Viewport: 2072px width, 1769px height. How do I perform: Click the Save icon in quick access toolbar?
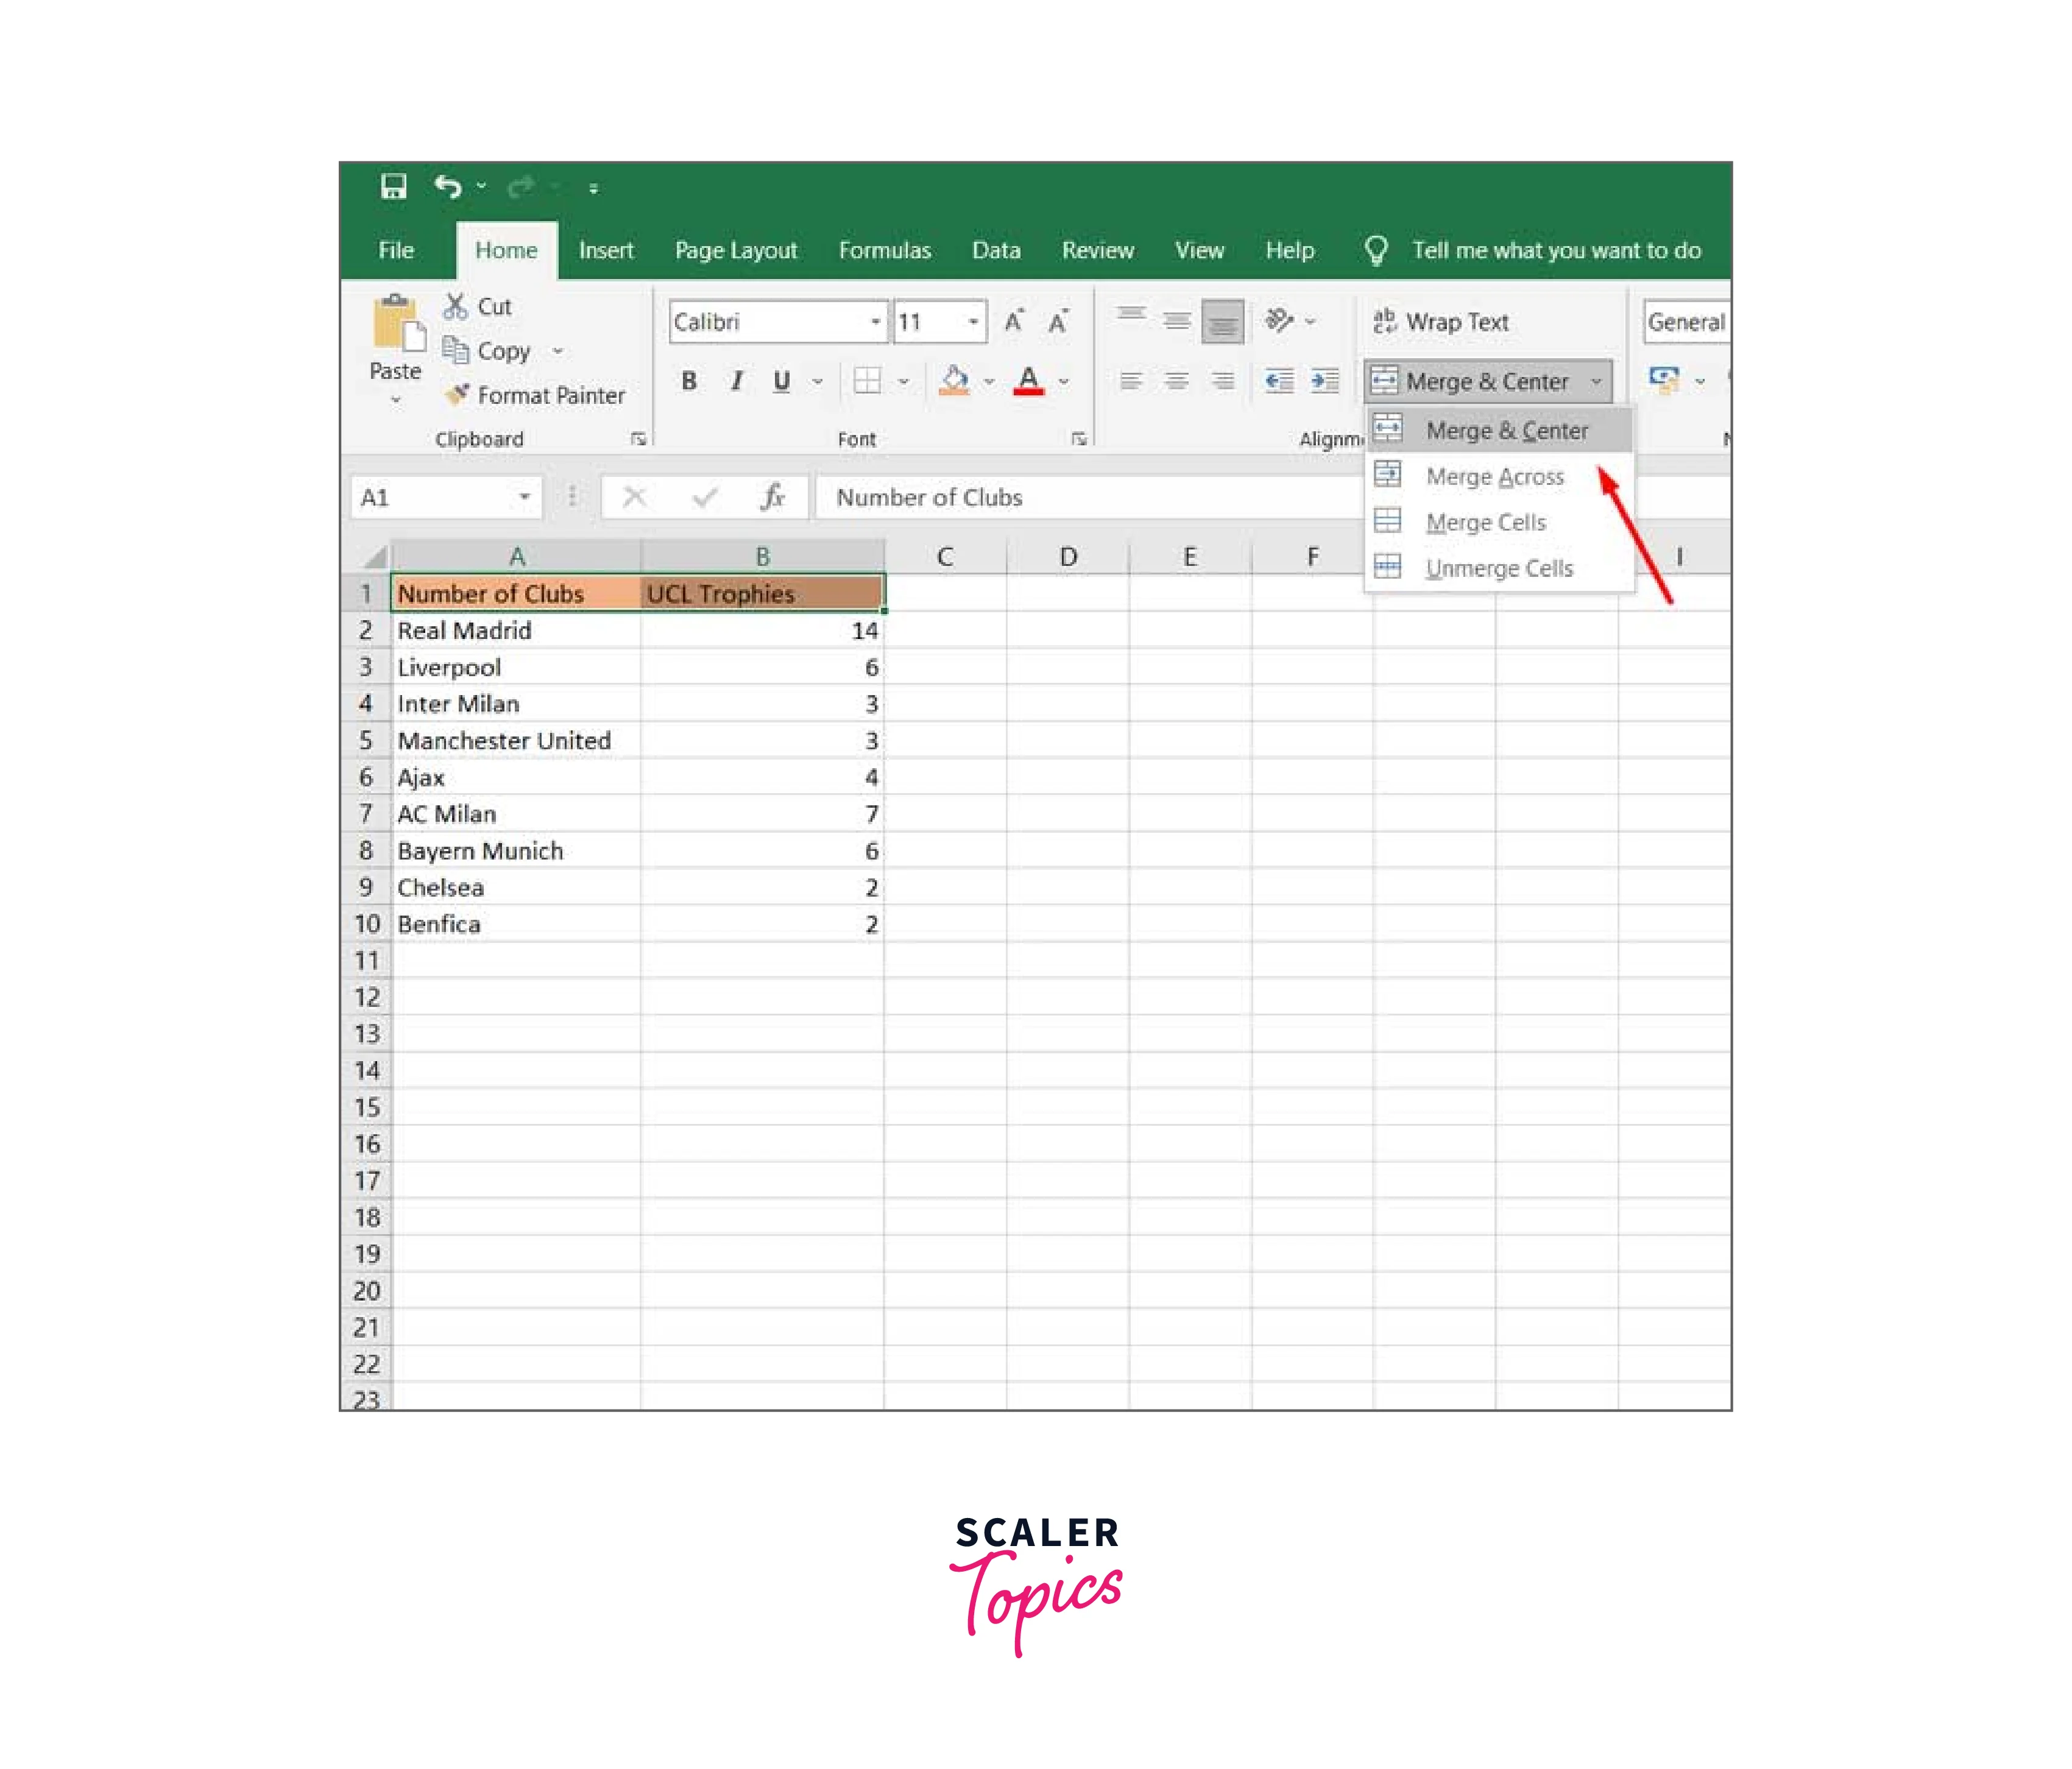pyautogui.click(x=393, y=187)
